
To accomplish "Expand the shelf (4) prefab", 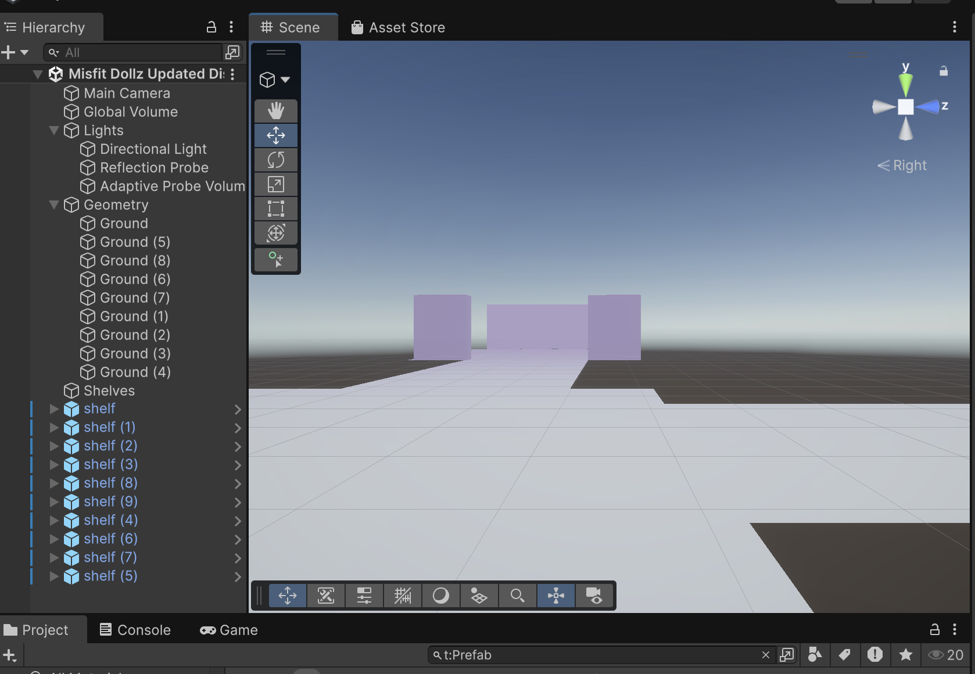I will 54,520.
